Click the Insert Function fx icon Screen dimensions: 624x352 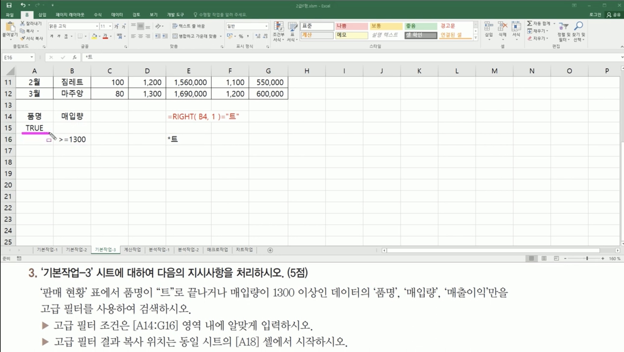point(74,57)
